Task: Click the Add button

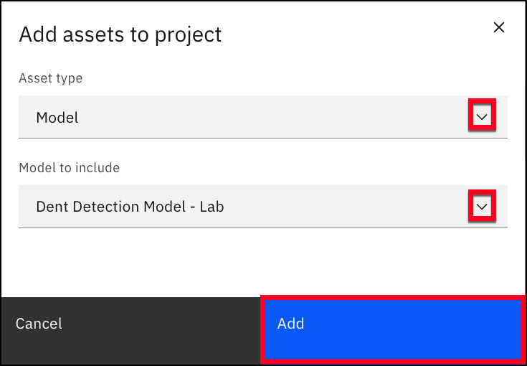Action: (x=394, y=330)
